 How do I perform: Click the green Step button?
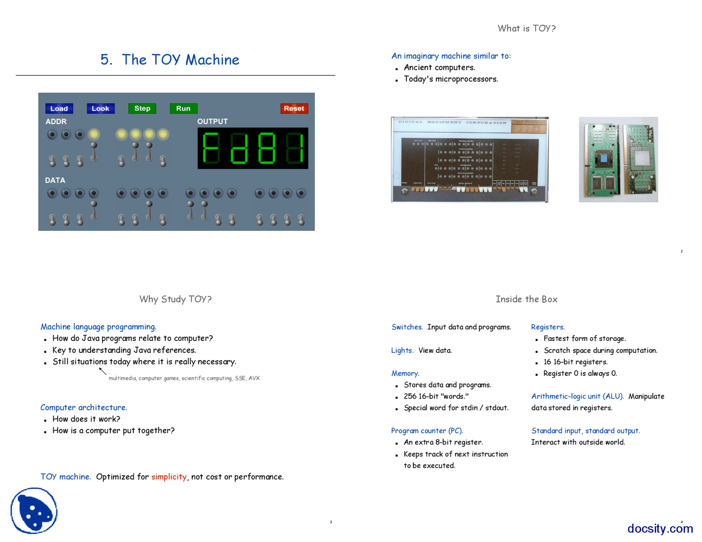click(x=142, y=108)
